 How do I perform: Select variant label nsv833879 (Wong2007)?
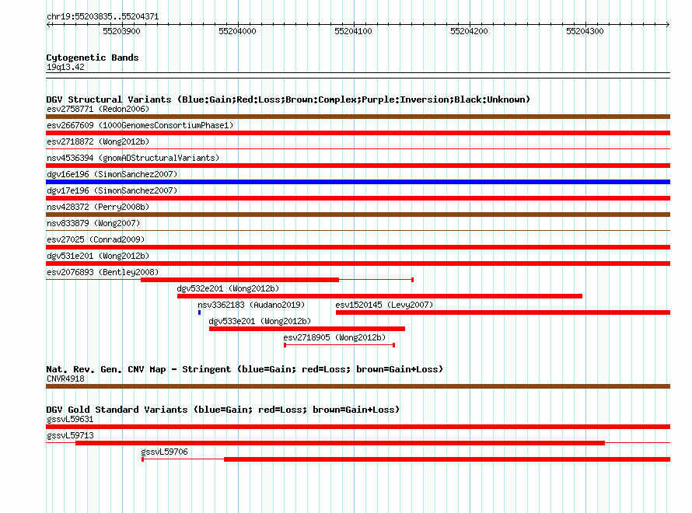(x=93, y=223)
